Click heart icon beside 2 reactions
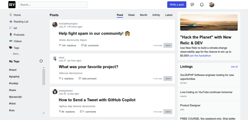The height and width of the screenshot is (120, 248). click(x=60, y=78)
